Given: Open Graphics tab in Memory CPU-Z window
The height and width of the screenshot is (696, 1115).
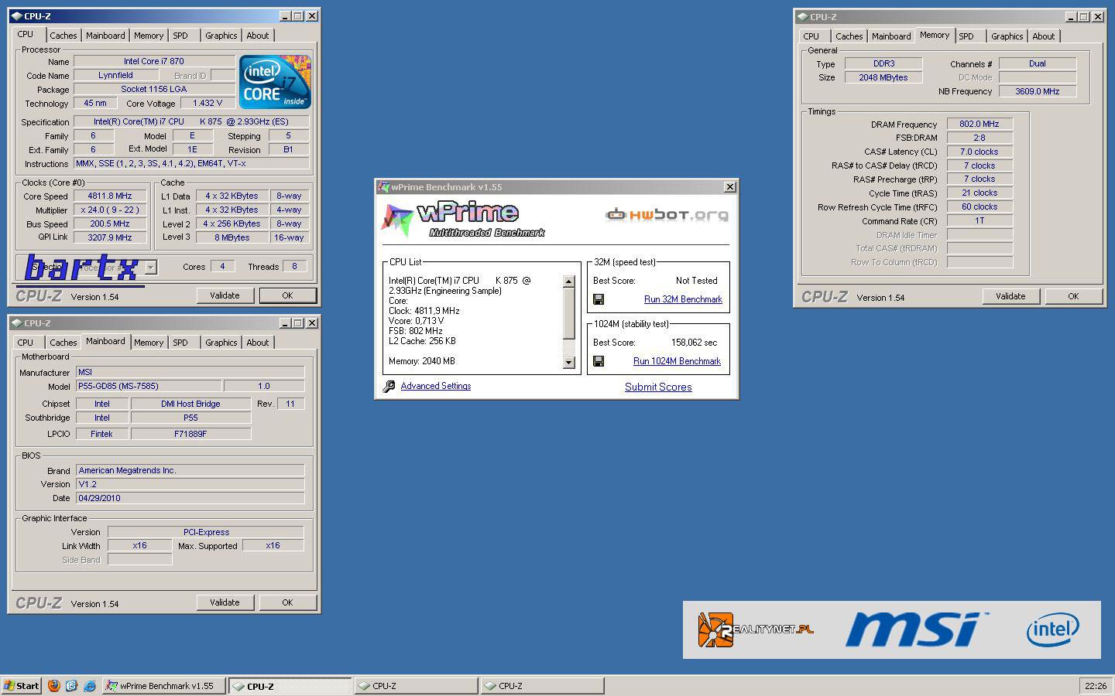Looking at the screenshot, I should [x=1007, y=36].
